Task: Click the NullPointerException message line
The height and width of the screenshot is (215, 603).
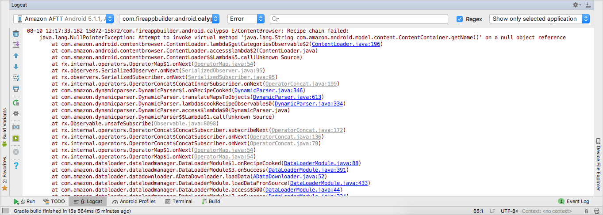Action: [x=303, y=38]
